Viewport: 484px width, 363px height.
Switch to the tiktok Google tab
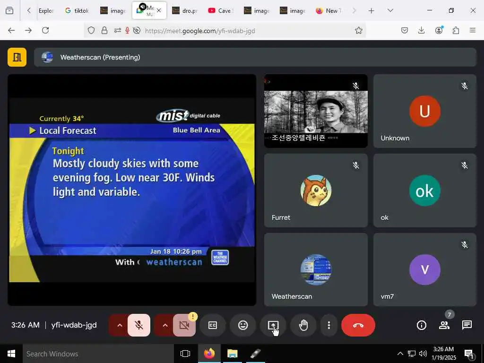77,10
